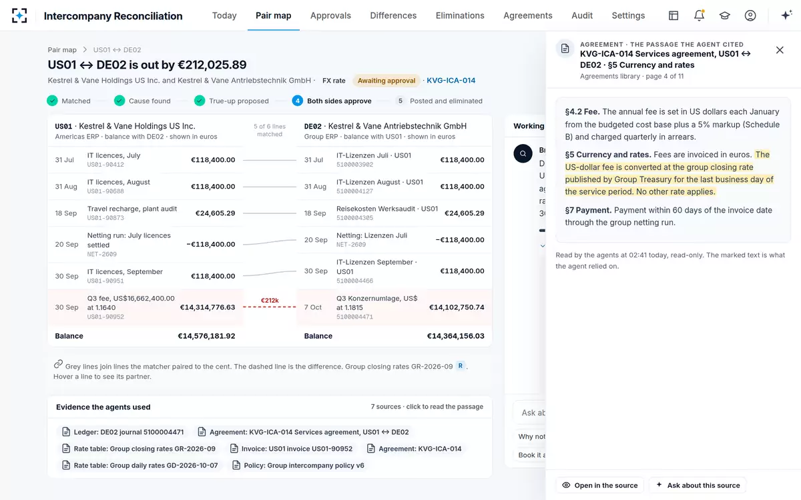Click the highlighted passage in §5 Currency and rates

point(669,173)
